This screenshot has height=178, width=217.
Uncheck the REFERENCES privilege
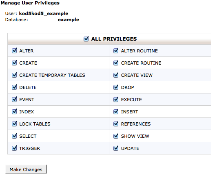pos(116,124)
